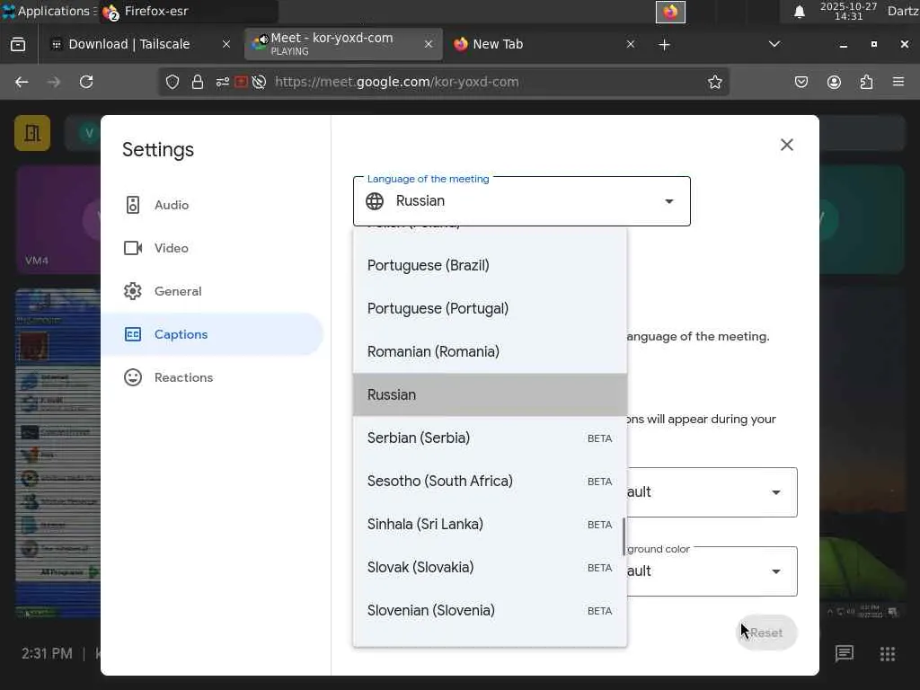Choose Portuguese (Brazil) from the list
920x690 pixels.
[x=429, y=266]
